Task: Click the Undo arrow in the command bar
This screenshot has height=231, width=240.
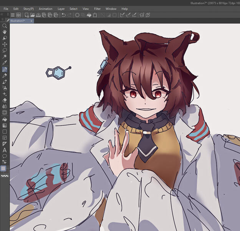Action: pos(63,15)
